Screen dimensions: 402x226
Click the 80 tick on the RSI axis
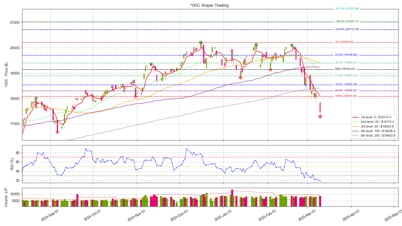click(x=18, y=153)
